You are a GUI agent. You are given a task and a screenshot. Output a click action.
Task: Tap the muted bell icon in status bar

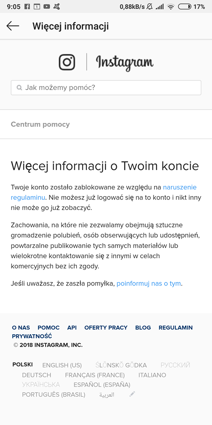click(x=150, y=7)
